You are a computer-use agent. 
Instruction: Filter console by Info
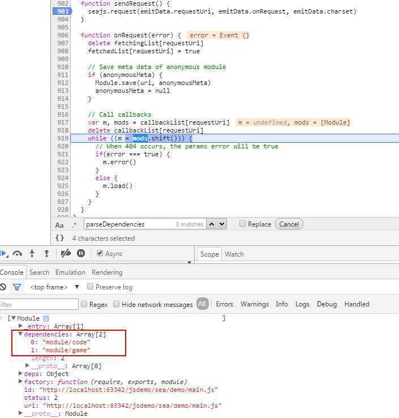(x=281, y=304)
